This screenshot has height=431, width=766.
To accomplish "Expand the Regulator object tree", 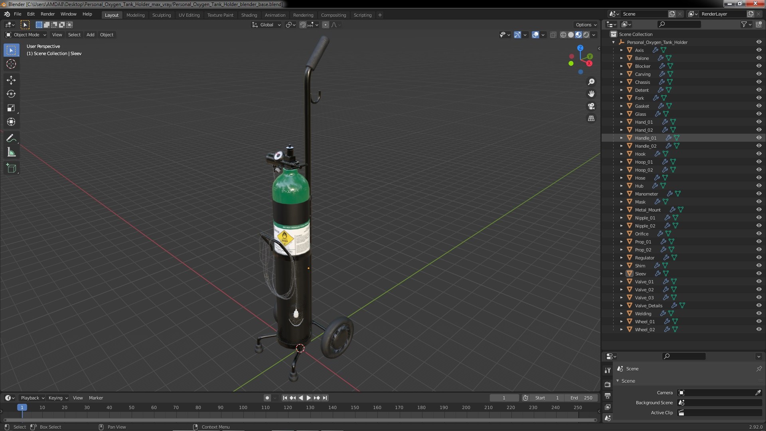I will coord(621,257).
